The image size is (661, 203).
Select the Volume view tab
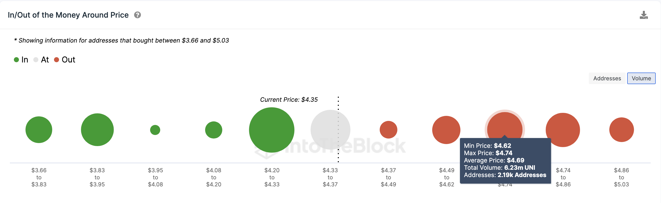[641, 78]
